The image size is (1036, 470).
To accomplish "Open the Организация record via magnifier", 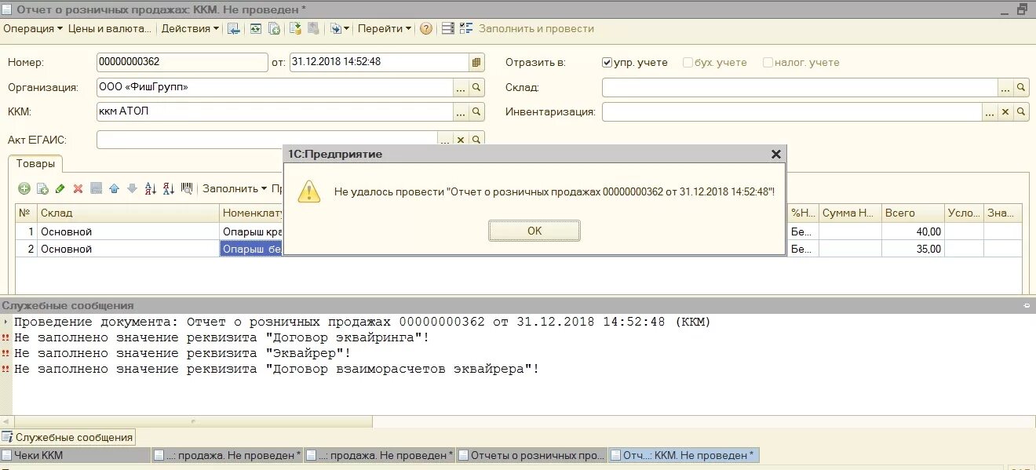I will (476, 87).
